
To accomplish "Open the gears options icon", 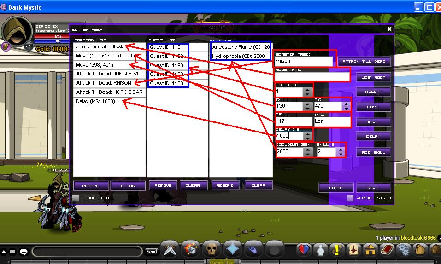I will 404,249.
